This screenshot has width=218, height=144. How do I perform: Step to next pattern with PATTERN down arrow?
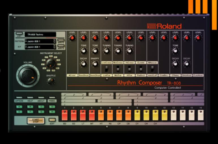point(55,43)
